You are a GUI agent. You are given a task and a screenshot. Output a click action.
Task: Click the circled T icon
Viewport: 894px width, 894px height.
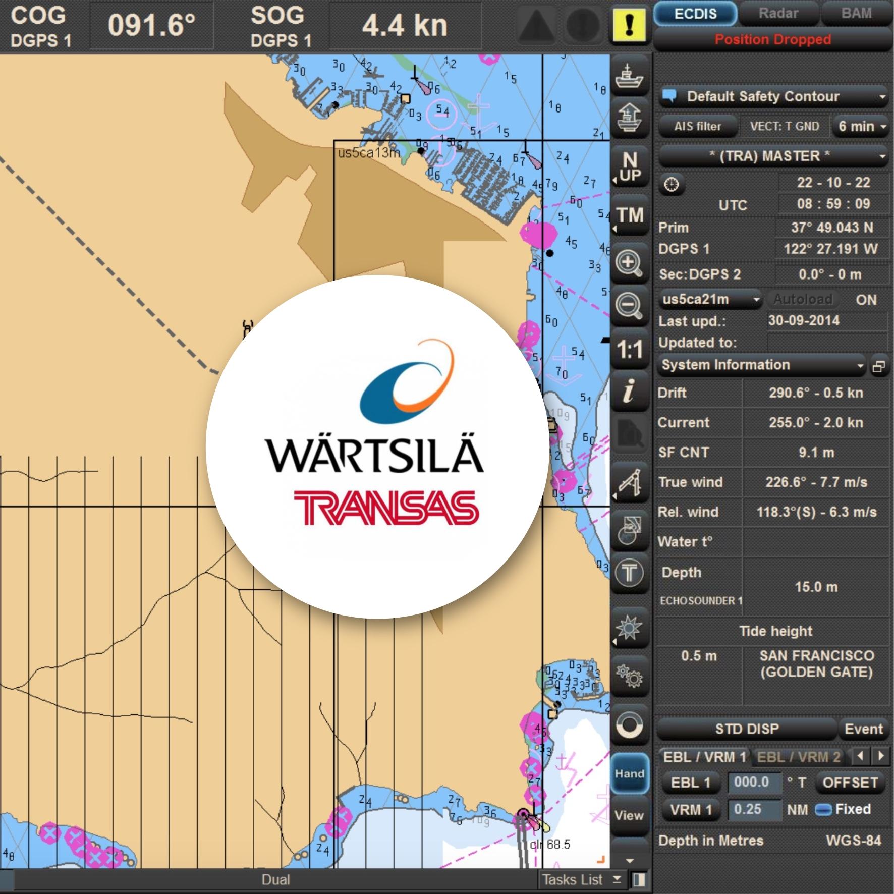click(629, 574)
